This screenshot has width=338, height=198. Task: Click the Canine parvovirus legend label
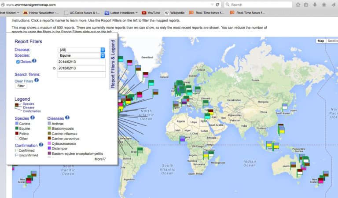[x=66, y=139]
